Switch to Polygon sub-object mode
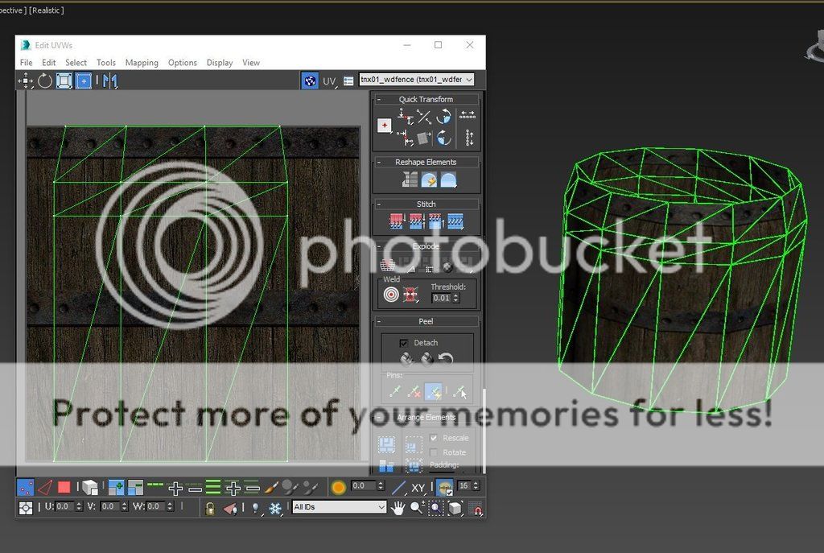Image resolution: width=824 pixels, height=553 pixels. (x=64, y=488)
